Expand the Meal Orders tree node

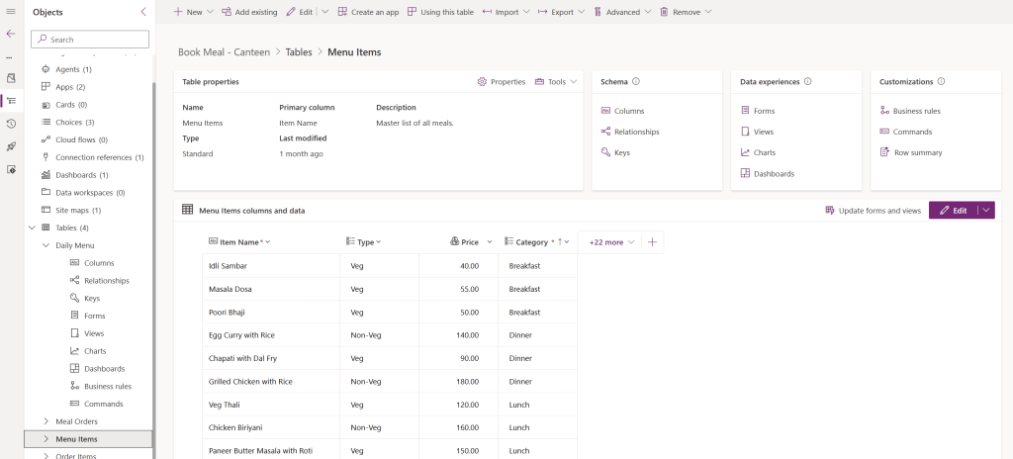tap(46, 421)
